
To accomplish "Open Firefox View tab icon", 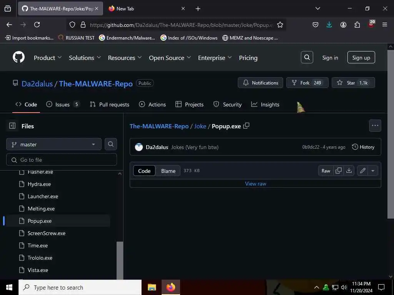I will coord(8,8).
